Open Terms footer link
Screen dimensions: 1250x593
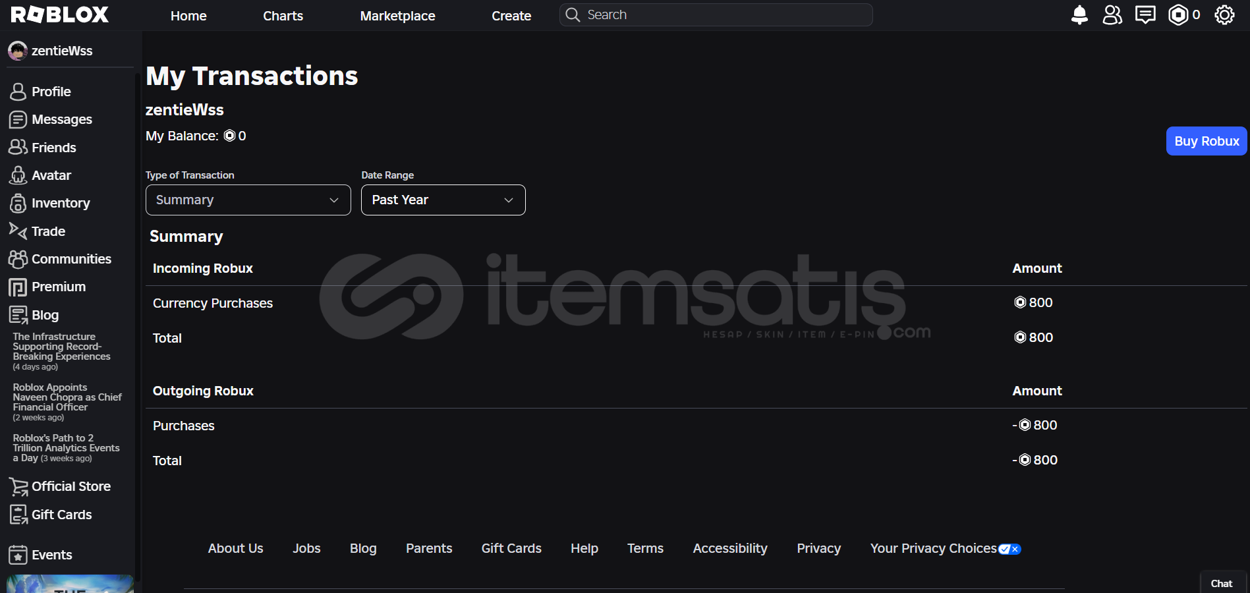[645, 548]
